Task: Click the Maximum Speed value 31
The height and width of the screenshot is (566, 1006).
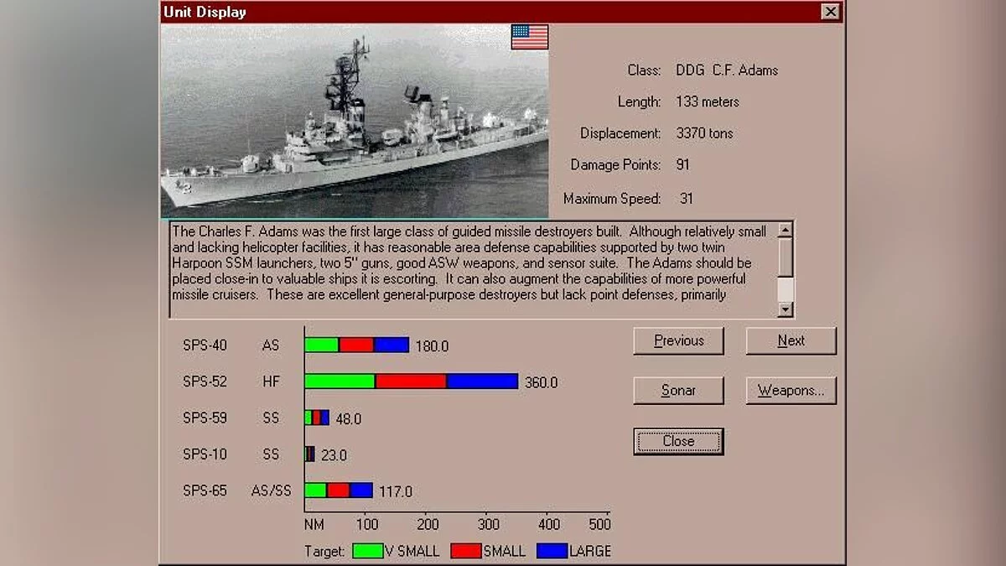Action: point(687,199)
